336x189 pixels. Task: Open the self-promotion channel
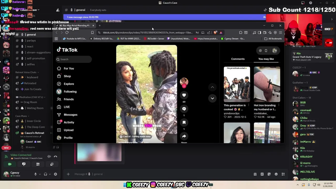[x=34, y=58]
